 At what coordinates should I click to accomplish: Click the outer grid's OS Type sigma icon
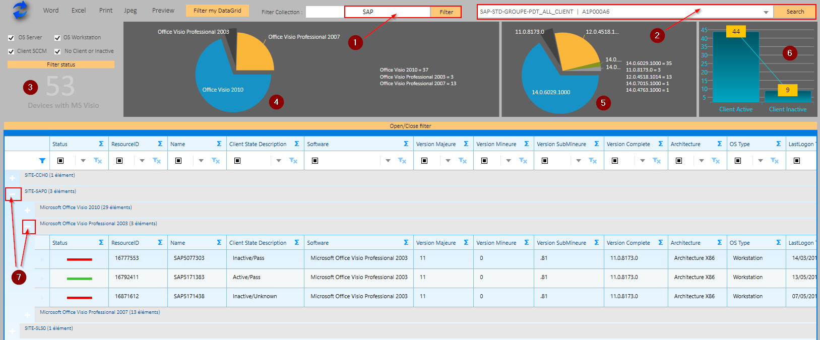tap(778, 144)
